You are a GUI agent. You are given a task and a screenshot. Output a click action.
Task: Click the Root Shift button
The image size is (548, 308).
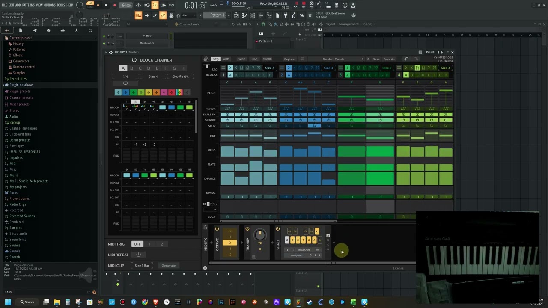tap(304, 250)
